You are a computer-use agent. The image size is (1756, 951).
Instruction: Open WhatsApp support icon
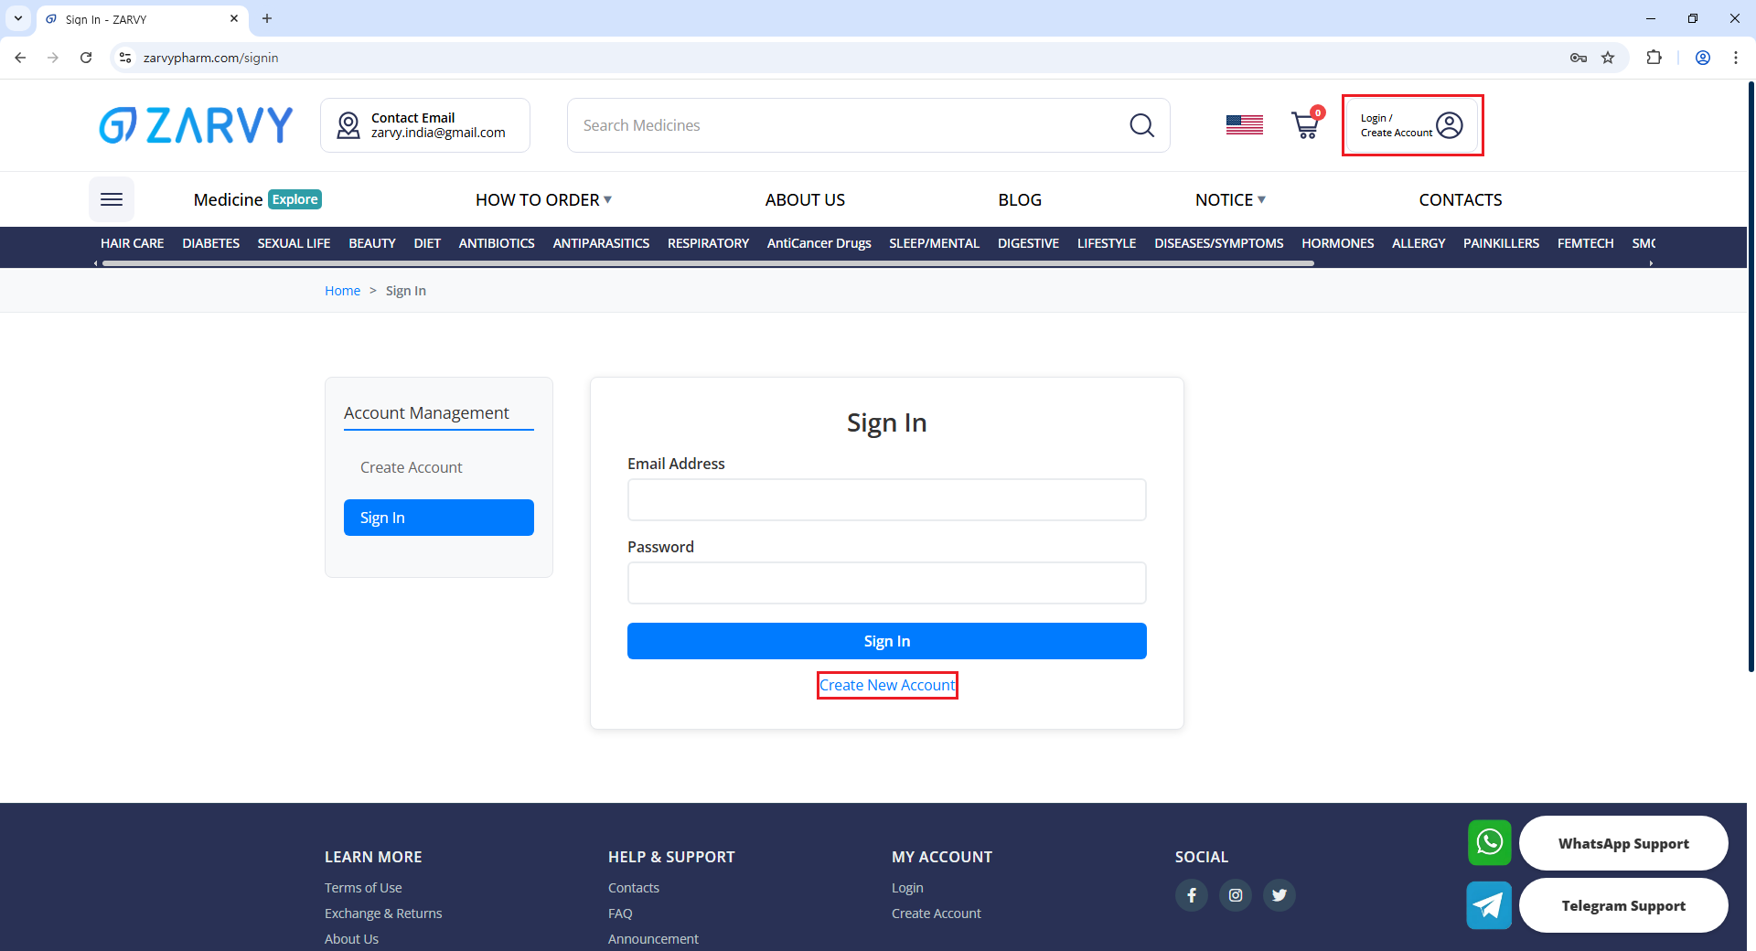click(x=1489, y=842)
